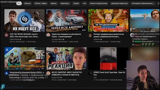Select the 'Экшен и приключения' filter chip
The height and width of the screenshot is (90, 160).
point(98,3)
